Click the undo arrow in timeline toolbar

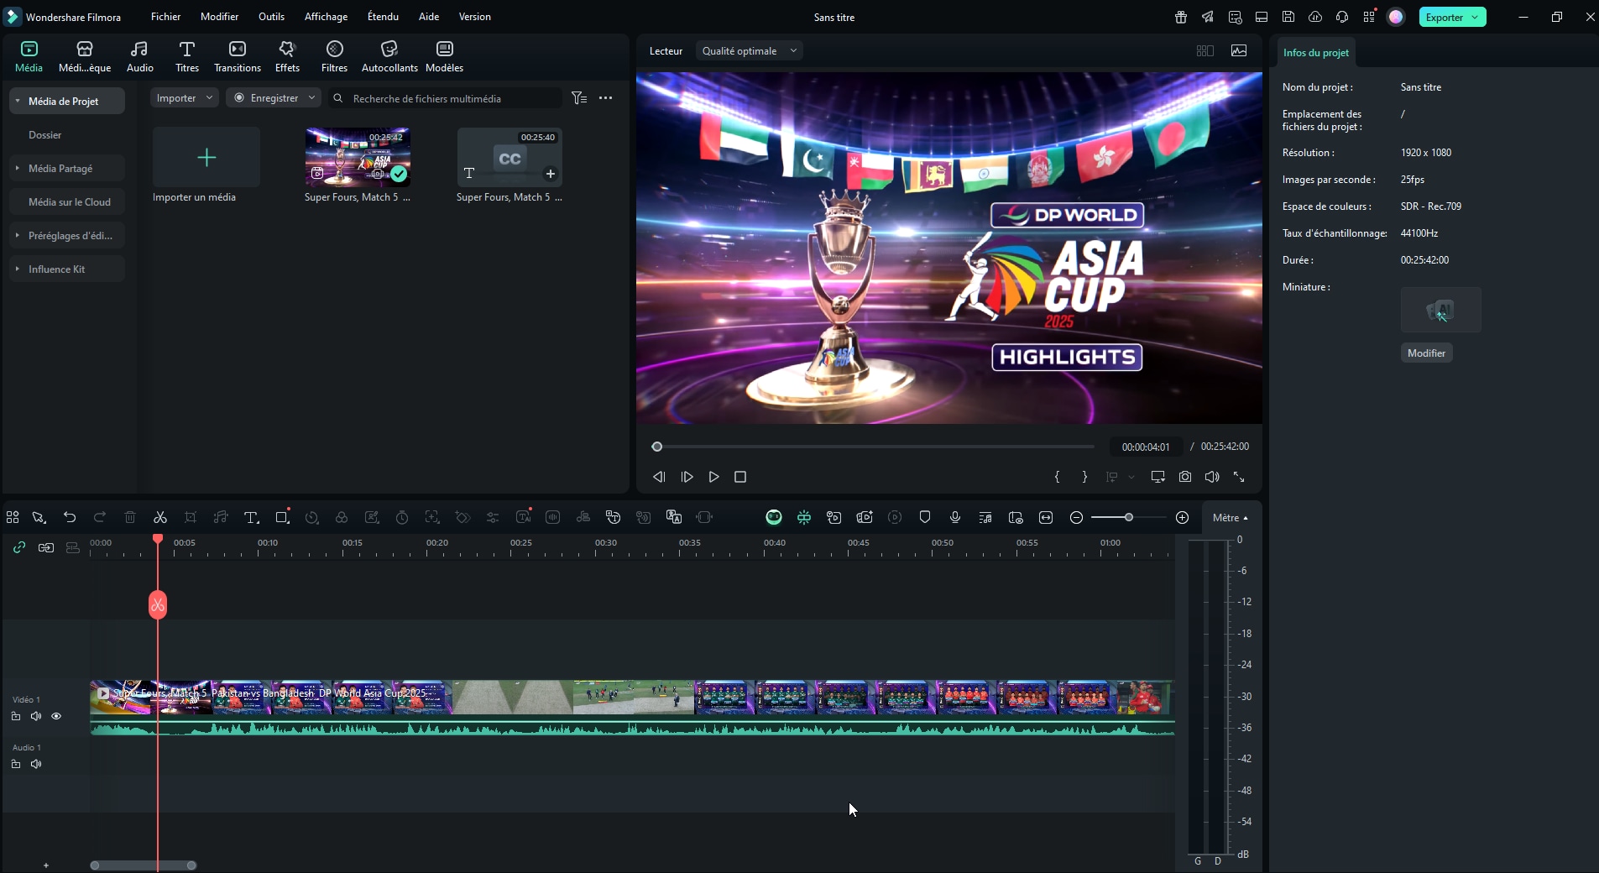(x=70, y=517)
